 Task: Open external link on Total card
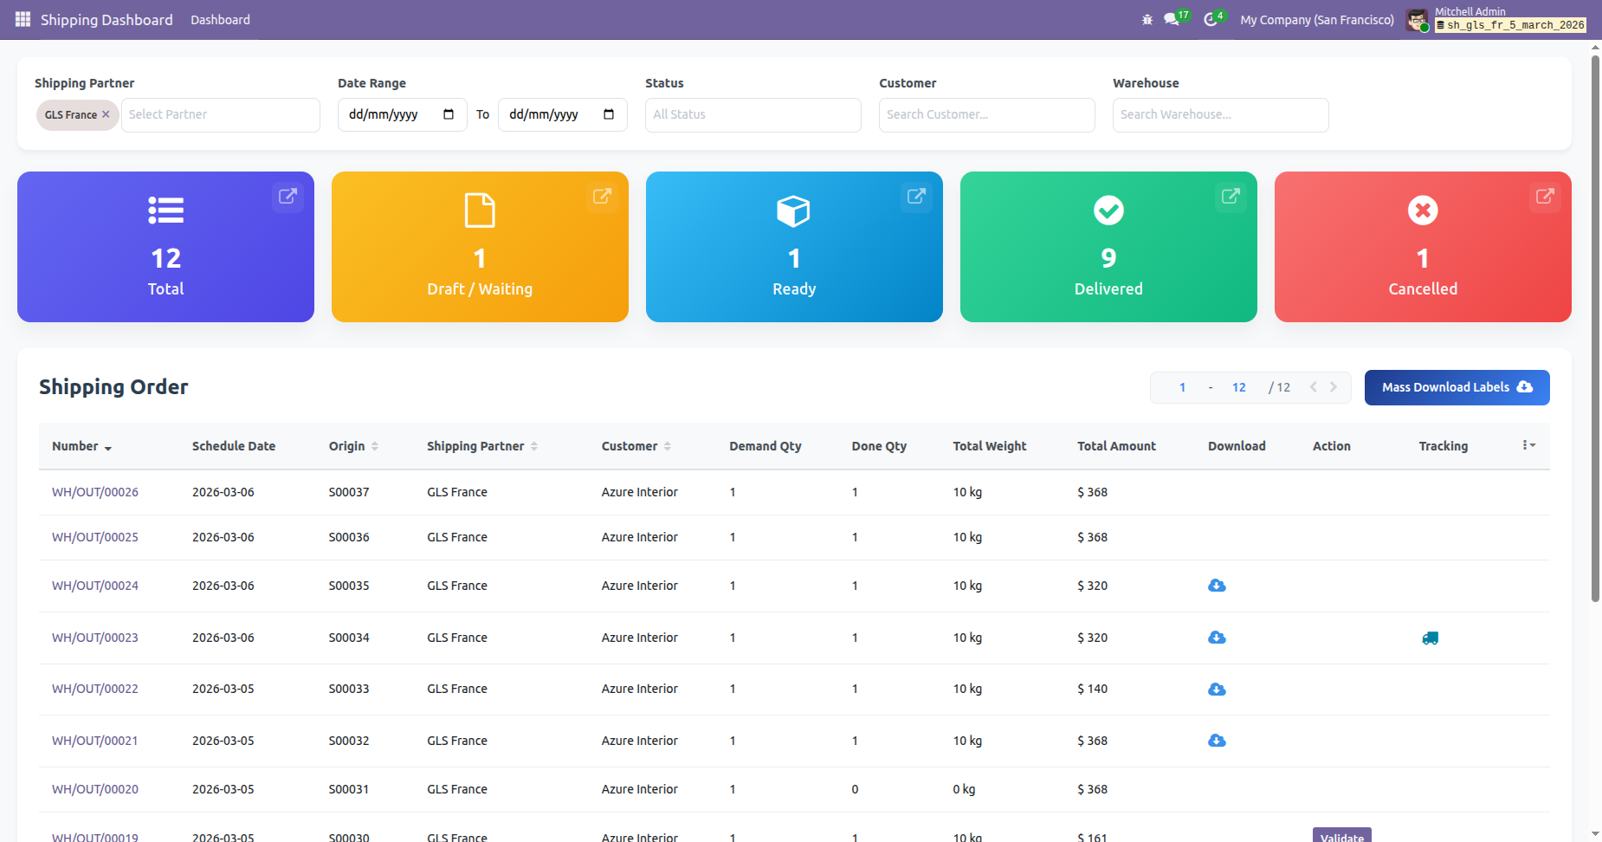pyautogui.click(x=287, y=197)
